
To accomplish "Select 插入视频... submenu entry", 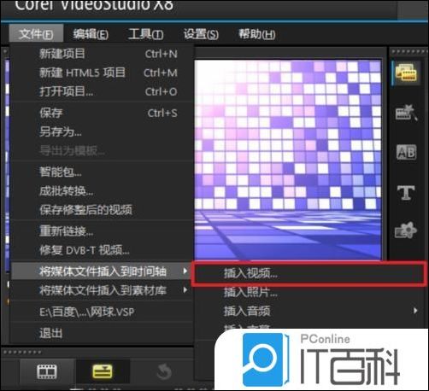I will [309, 273].
